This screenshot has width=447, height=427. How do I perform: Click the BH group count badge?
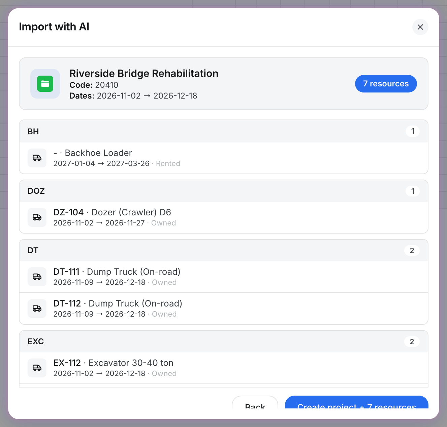click(413, 131)
